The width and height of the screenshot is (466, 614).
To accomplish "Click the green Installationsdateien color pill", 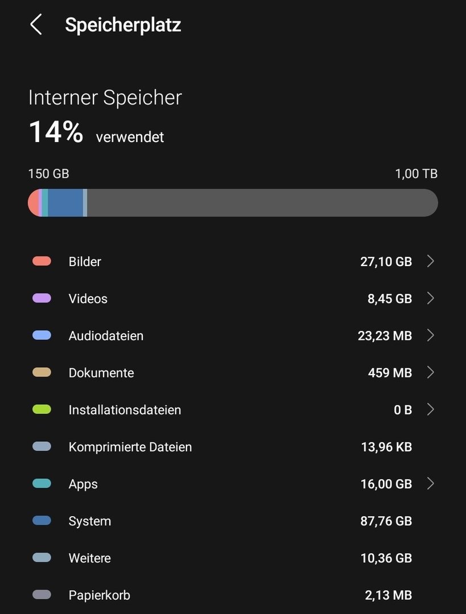I will 42,410.
